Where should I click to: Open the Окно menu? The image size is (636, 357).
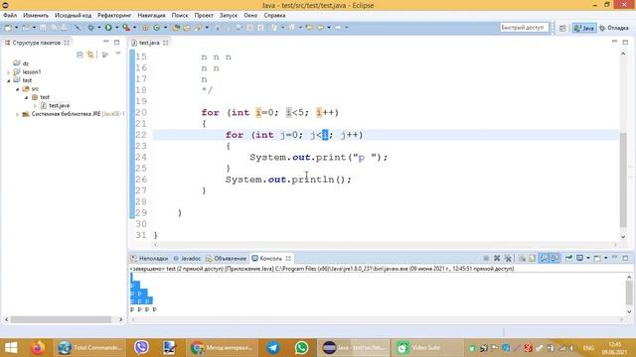click(x=250, y=16)
